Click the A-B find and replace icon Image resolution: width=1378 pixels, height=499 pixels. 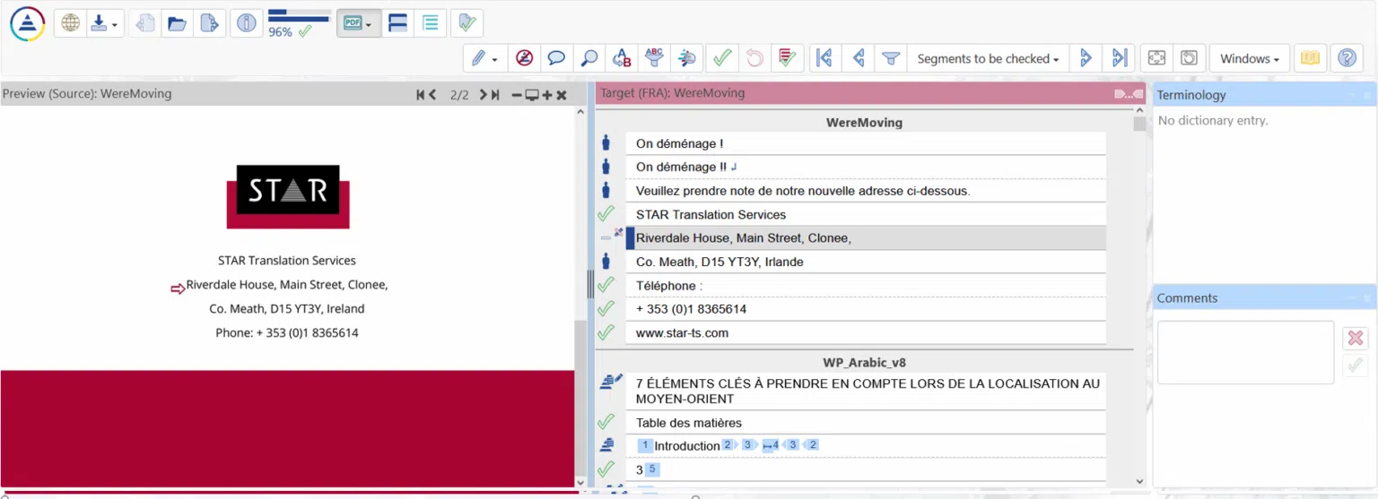tap(621, 58)
